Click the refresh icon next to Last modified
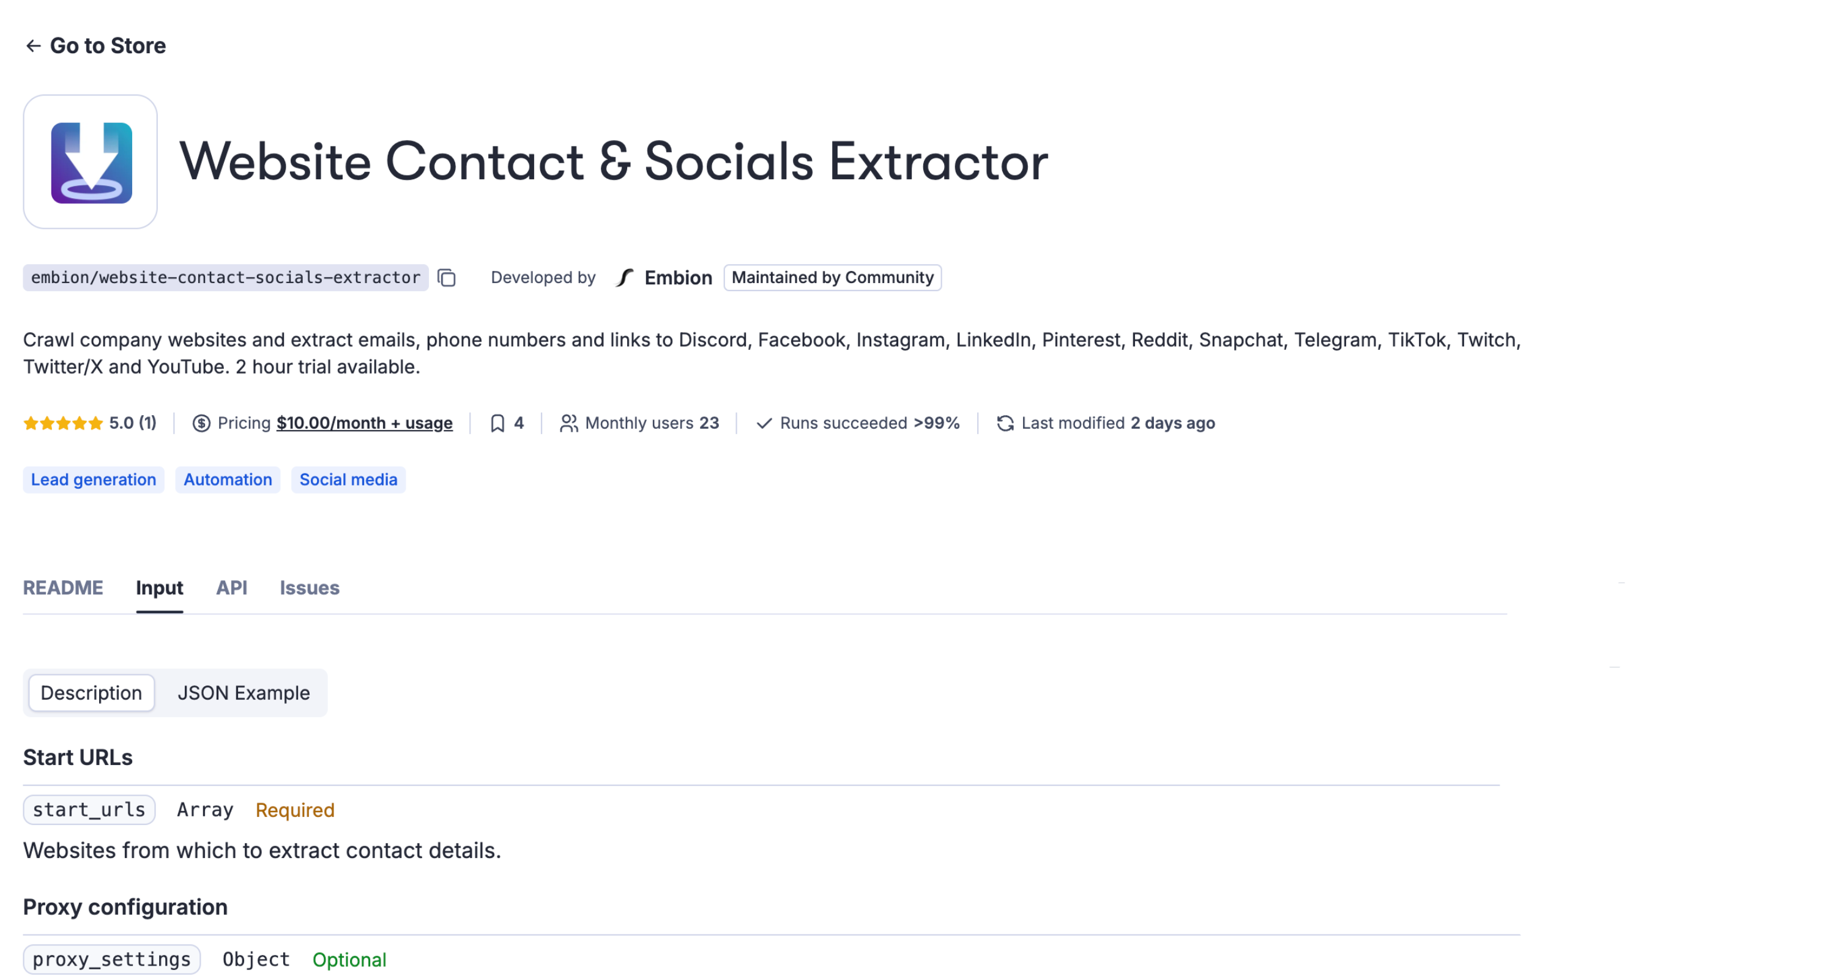This screenshot has height=976, width=1827. (1004, 423)
